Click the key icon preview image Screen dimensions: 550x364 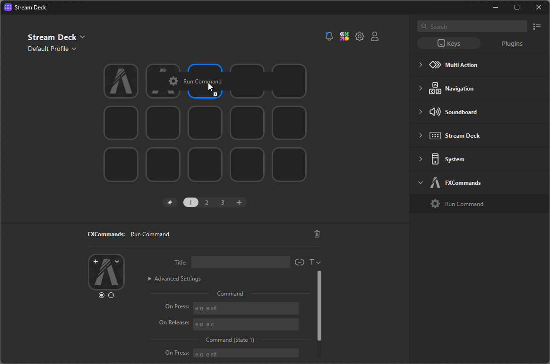click(106, 273)
